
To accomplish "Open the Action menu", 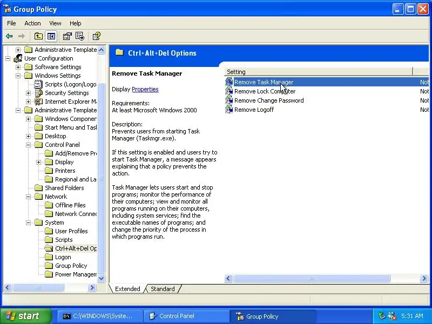I will coord(32,23).
